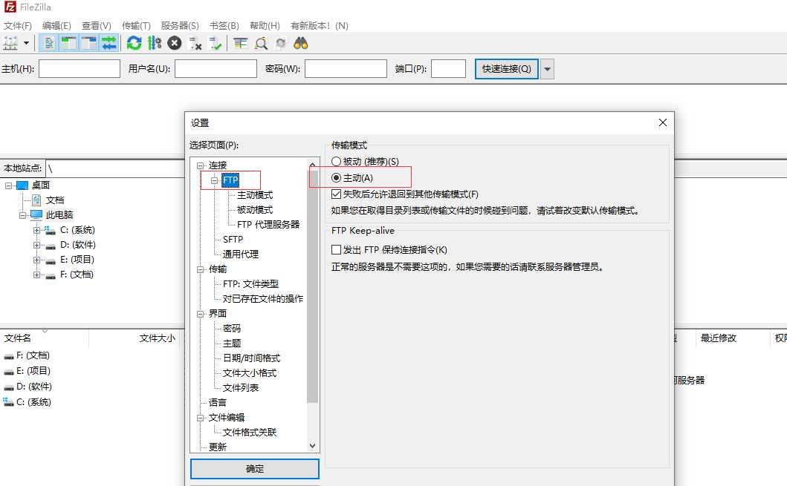Open the 书签(B) menu
Screen dimensions: 787x486
(x=224, y=25)
